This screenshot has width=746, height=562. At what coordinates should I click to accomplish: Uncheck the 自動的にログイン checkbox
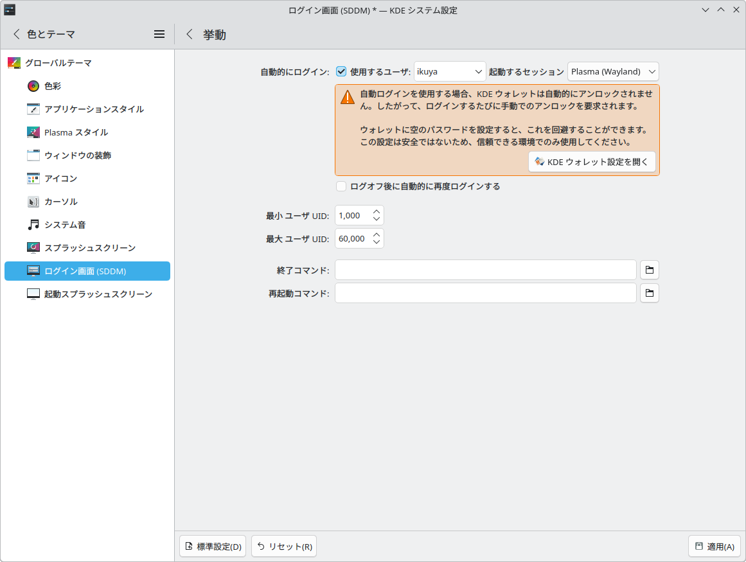coord(341,72)
